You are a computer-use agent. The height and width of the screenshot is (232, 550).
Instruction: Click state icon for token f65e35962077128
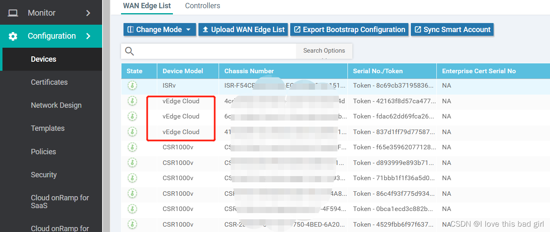tap(132, 147)
